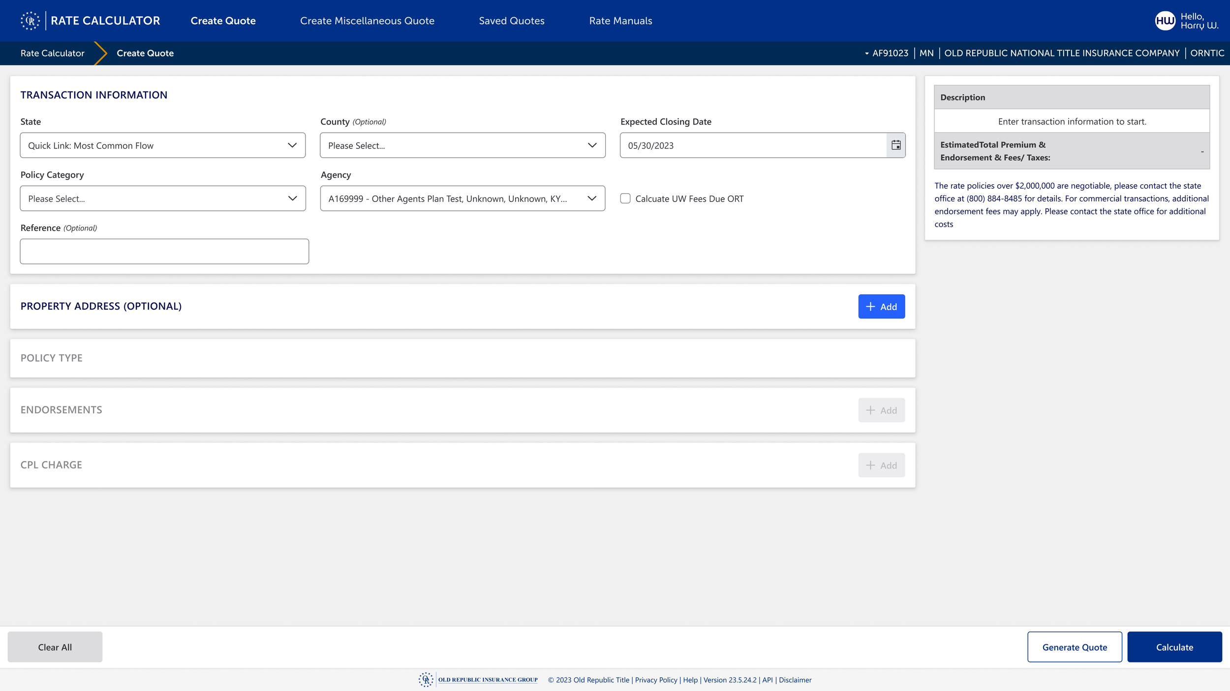Open the State dropdown
The width and height of the screenshot is (1230, 691).
(162, 145)
